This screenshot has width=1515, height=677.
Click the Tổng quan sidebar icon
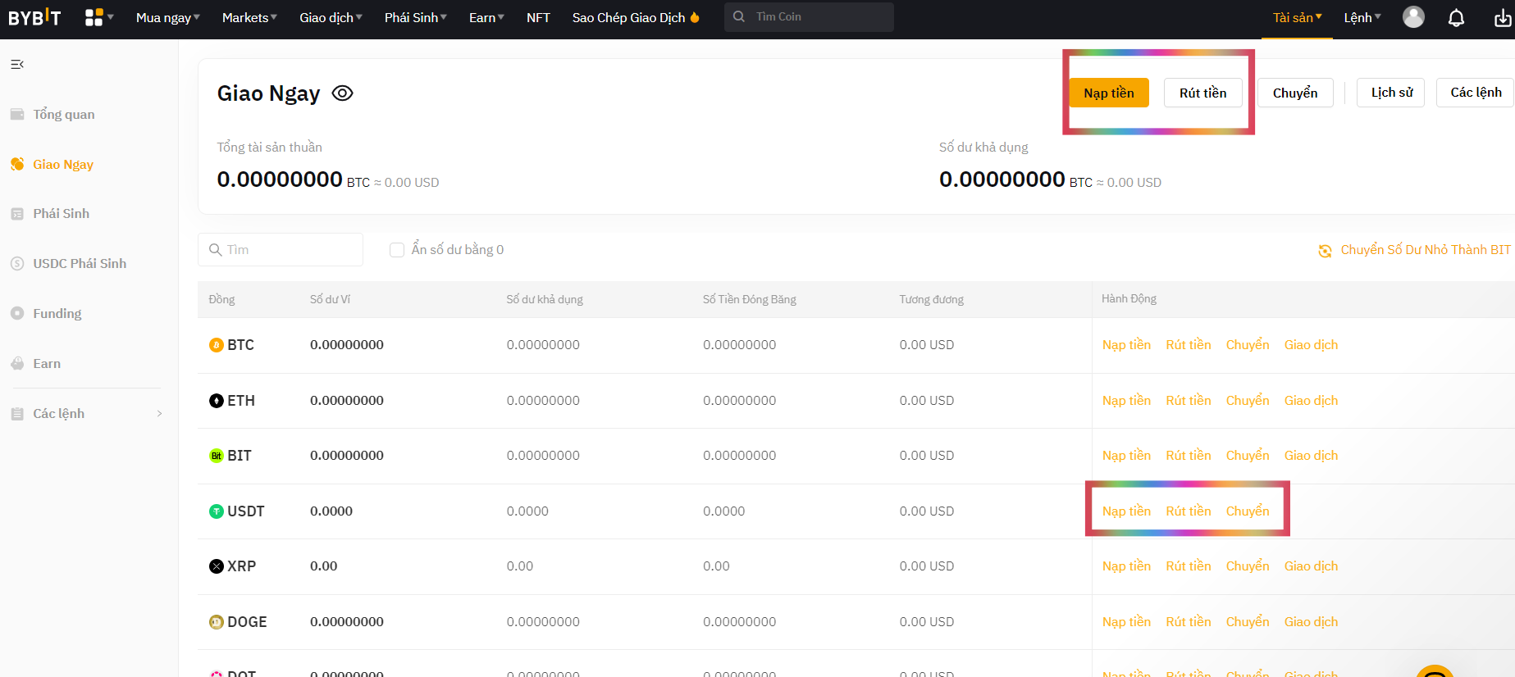pos(17,114)
